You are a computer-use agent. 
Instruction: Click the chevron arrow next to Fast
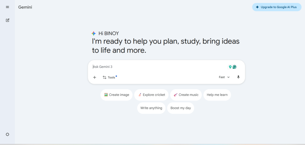(228, 77)
